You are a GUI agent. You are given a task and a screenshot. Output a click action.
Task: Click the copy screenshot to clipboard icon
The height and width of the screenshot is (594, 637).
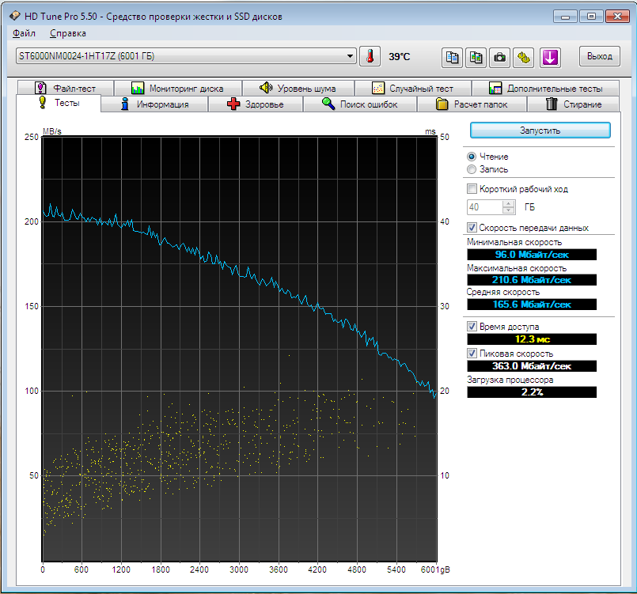click(476, 56)
